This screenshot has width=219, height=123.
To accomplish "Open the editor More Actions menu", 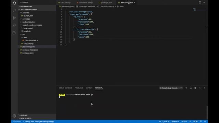I will point(204,2).
